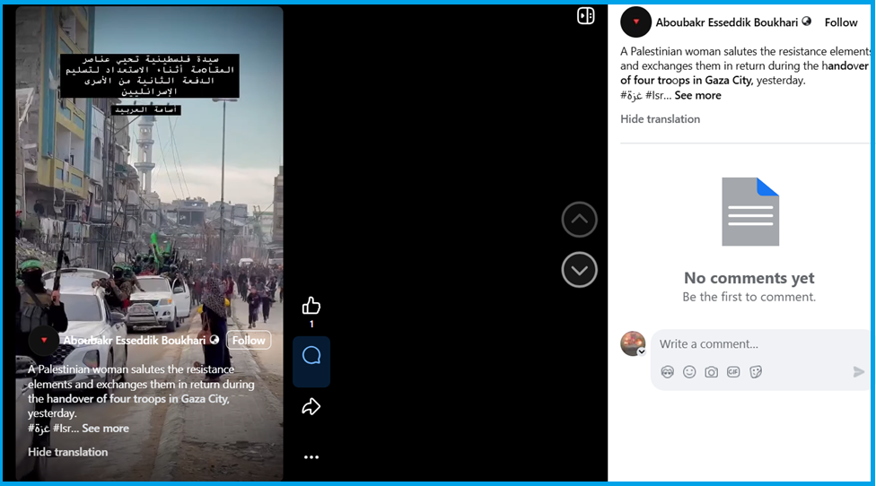Like the reel with thumbs-up icon
The width and height of the screenshot is (876, 486).
pyautogui.click(x=311, y=306)
